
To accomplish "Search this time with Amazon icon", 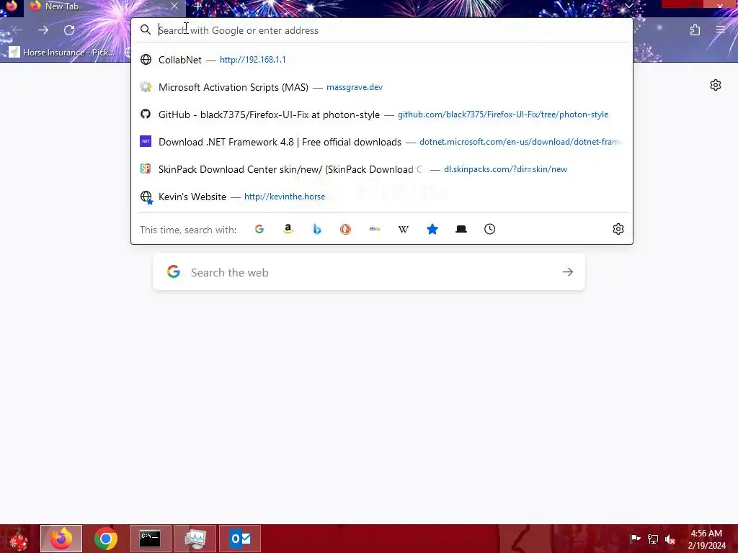I will [x=288, y=229].
